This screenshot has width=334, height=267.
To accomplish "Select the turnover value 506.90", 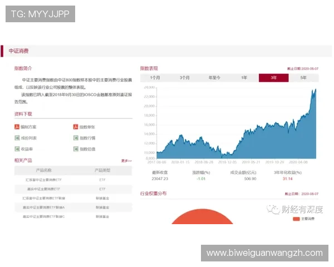I will [250, 179].
